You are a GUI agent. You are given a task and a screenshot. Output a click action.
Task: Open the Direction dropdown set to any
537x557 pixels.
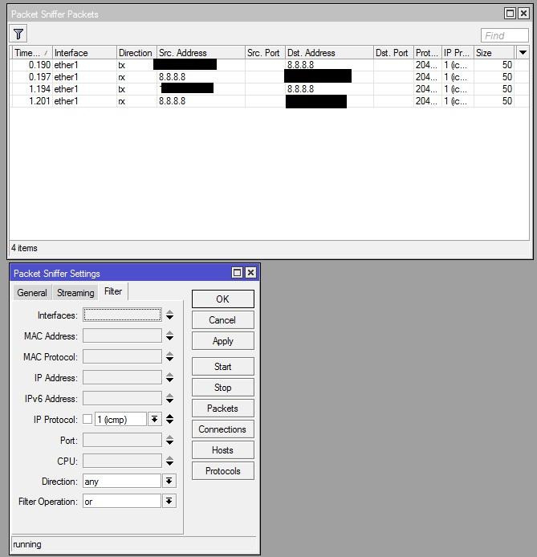[x=169, y=482]
